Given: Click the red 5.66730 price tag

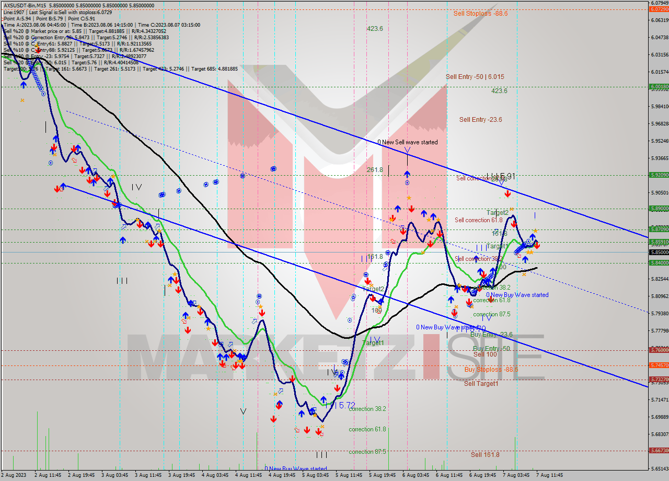Looking at the screenshot, I should 658,450.
